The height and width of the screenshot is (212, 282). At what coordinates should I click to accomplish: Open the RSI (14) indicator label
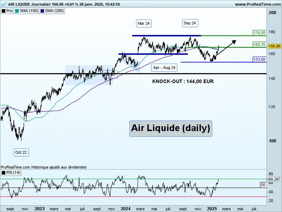(x=13, y=173)
